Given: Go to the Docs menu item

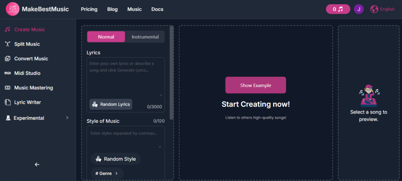Looking at the screenshot, I should [157, 9].
